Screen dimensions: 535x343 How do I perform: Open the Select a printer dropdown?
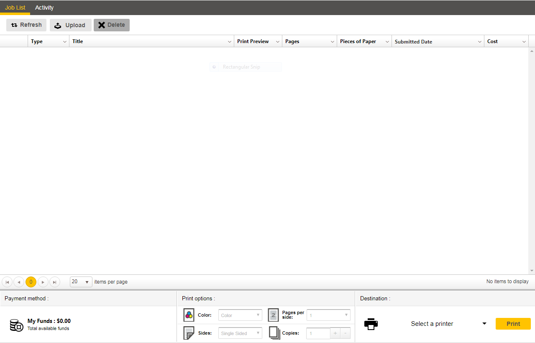tap(484, 324)
